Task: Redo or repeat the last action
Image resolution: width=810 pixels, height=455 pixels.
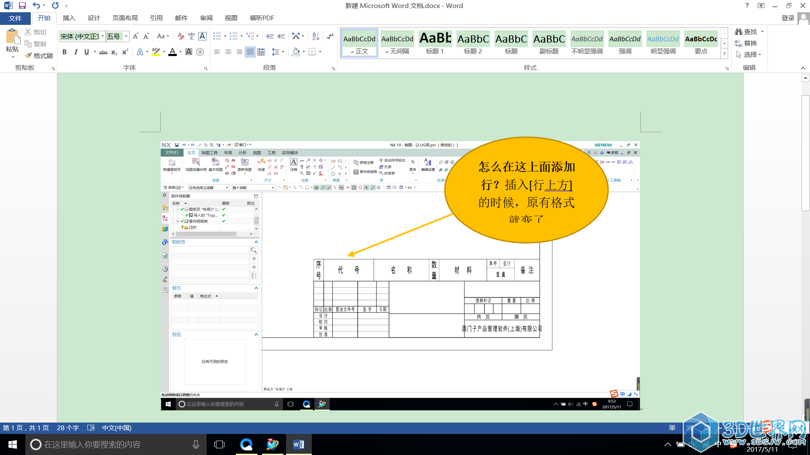Action: (55, 6)
